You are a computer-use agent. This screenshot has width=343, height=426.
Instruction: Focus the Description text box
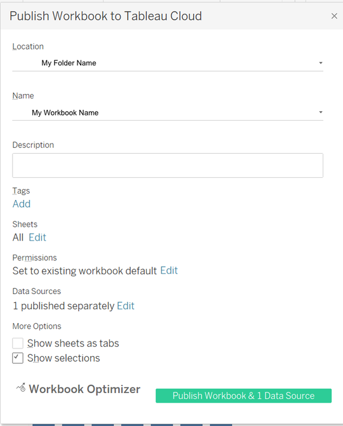click(168, 166)
